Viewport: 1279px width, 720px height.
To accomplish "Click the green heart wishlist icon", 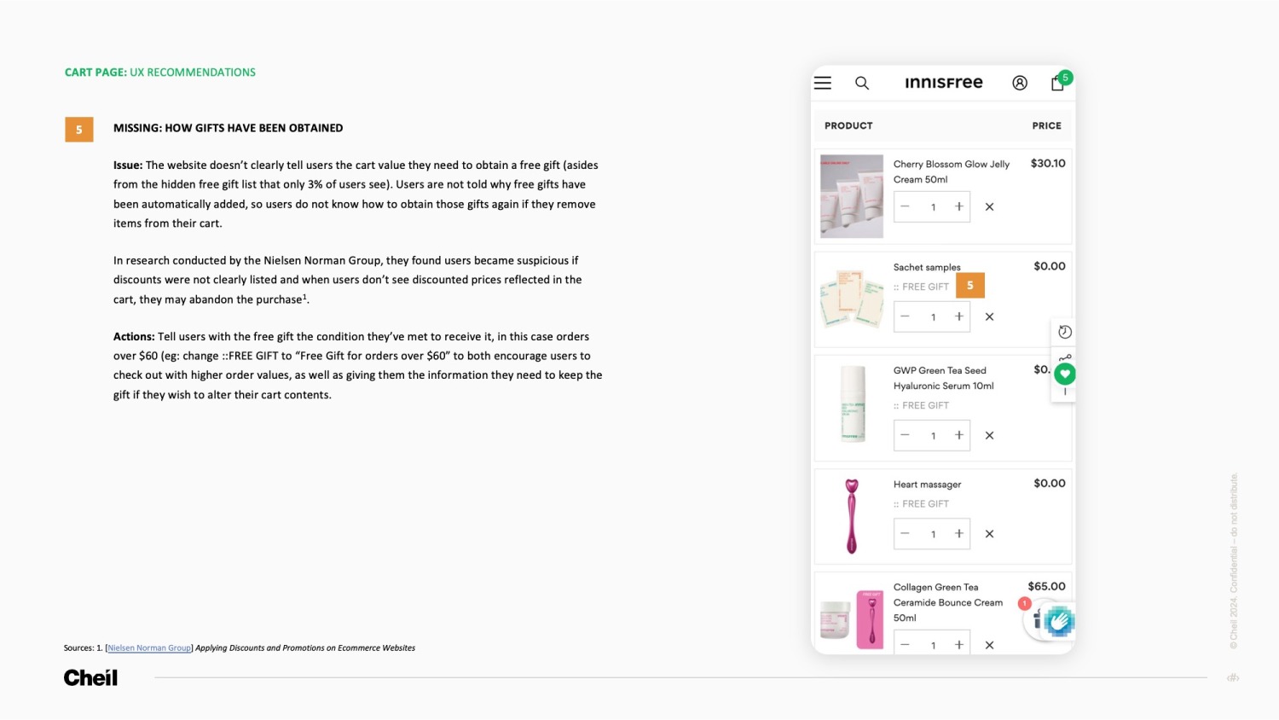I will point(1065,374).
